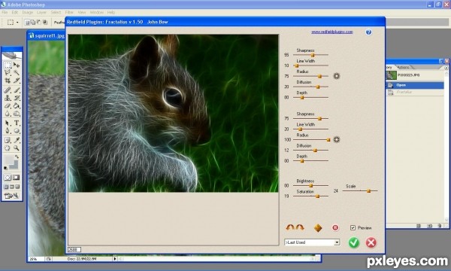Screen dimensions: 451x271
Task: Select the Slice tool
Action: pos(17,81)
